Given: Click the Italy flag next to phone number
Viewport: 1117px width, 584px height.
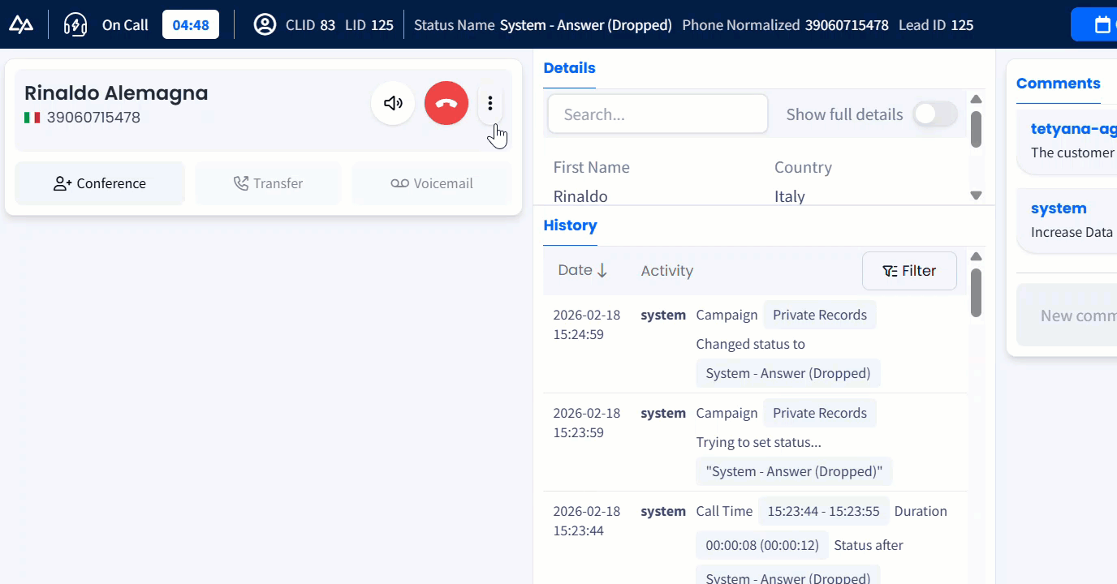Looking at the screenshot, I should click(32, 117).
